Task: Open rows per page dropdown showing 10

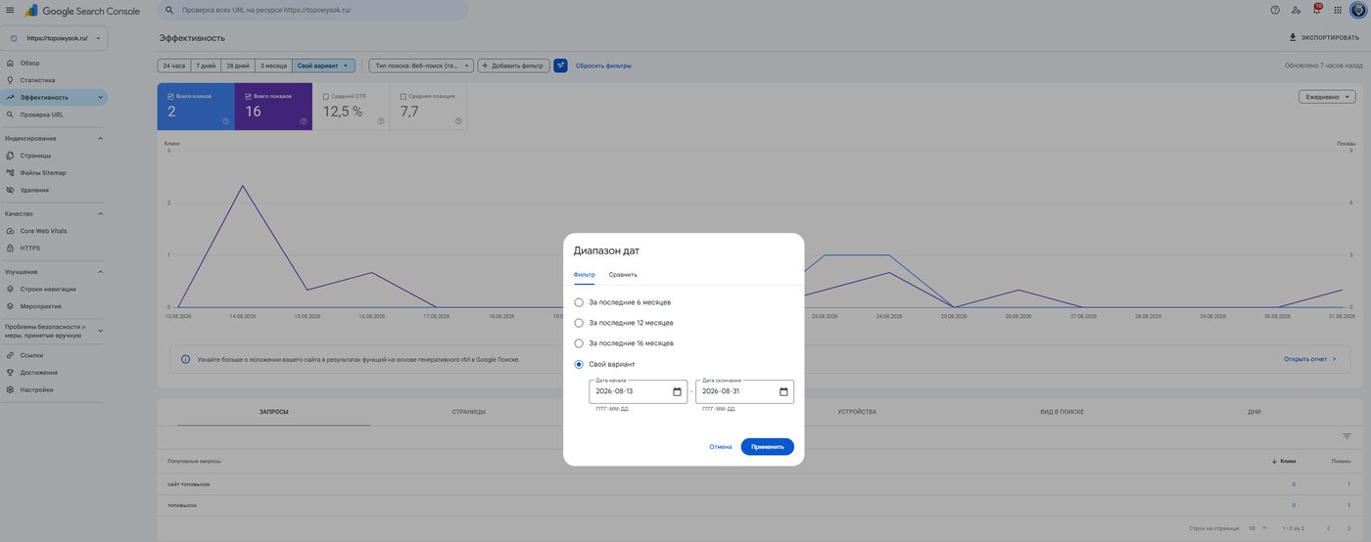Action: click(1256, 528)
